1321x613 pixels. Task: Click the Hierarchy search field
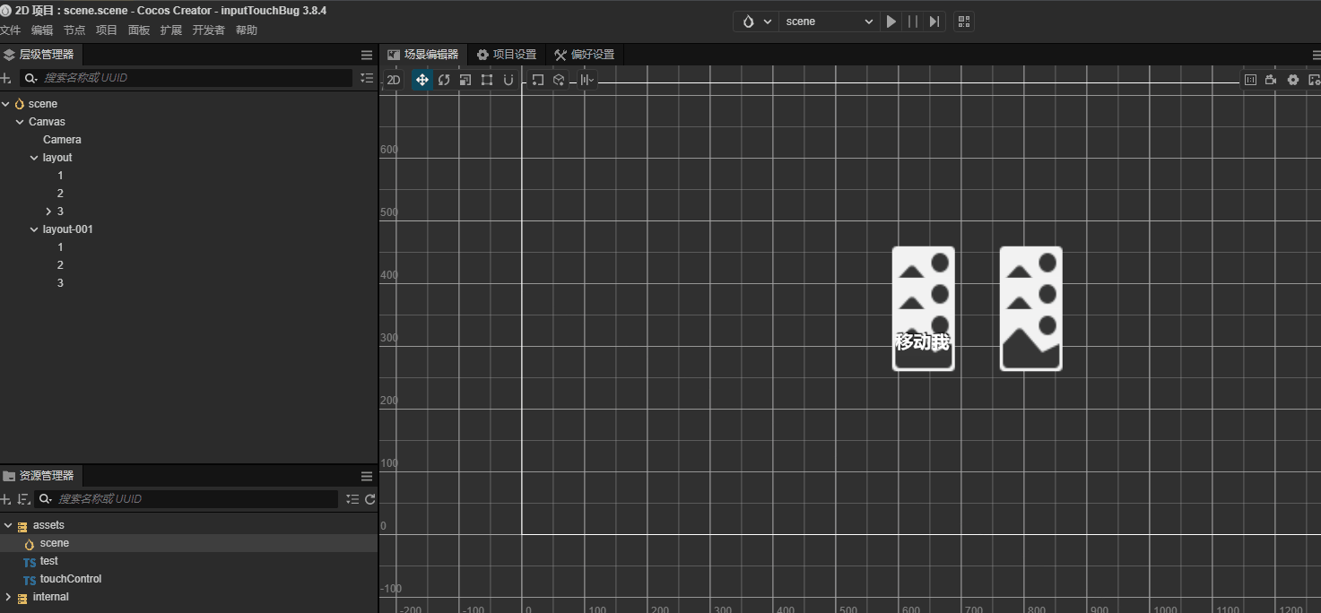(187, 78)
